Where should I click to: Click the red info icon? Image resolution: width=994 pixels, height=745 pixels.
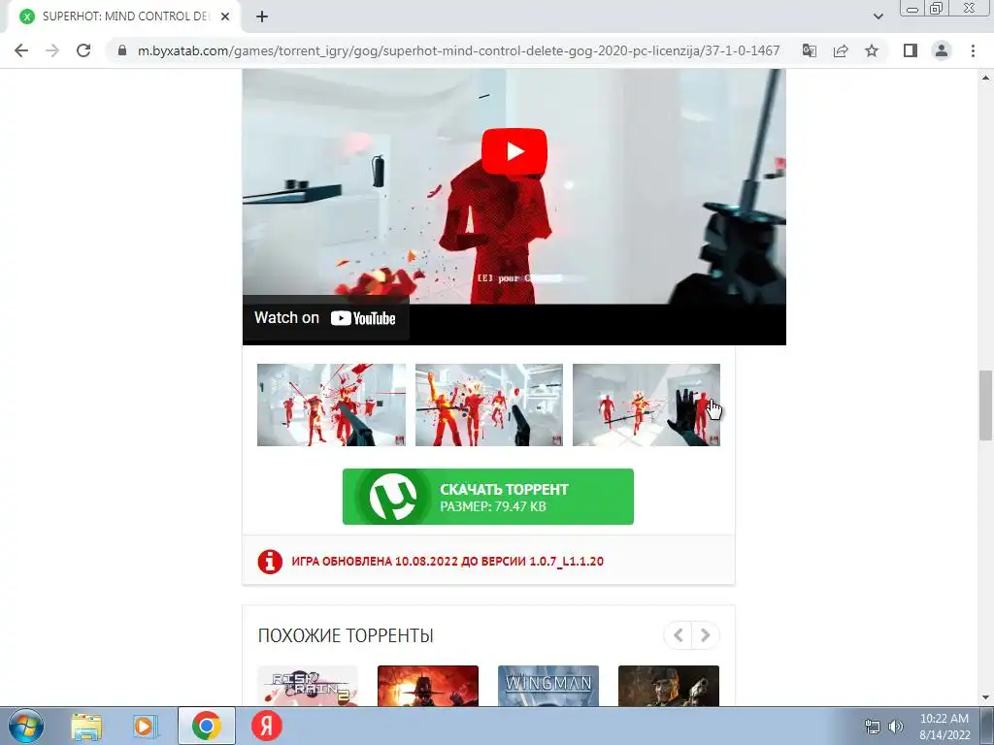(x=270, y=562)
